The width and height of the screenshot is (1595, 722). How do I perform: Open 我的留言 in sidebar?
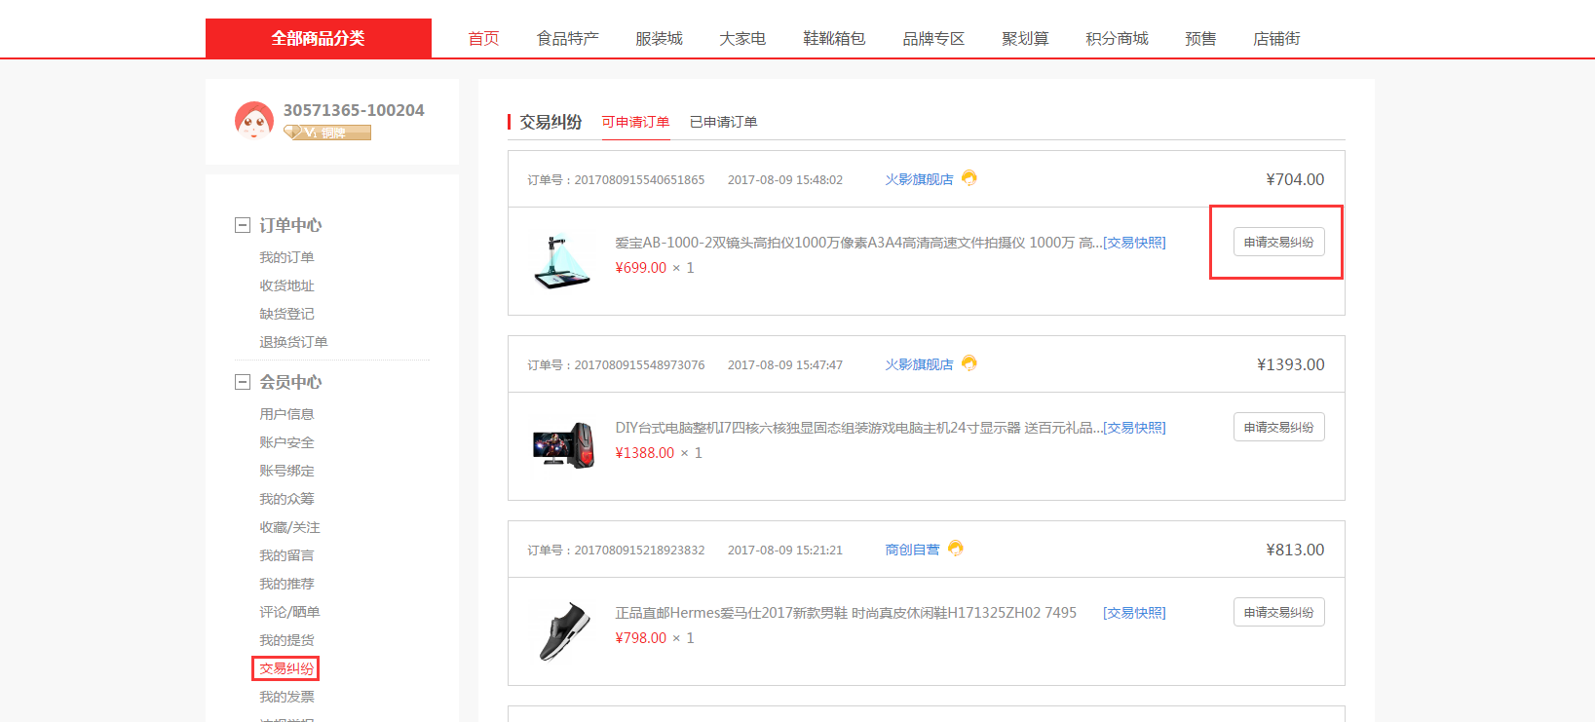pos(286,555)
